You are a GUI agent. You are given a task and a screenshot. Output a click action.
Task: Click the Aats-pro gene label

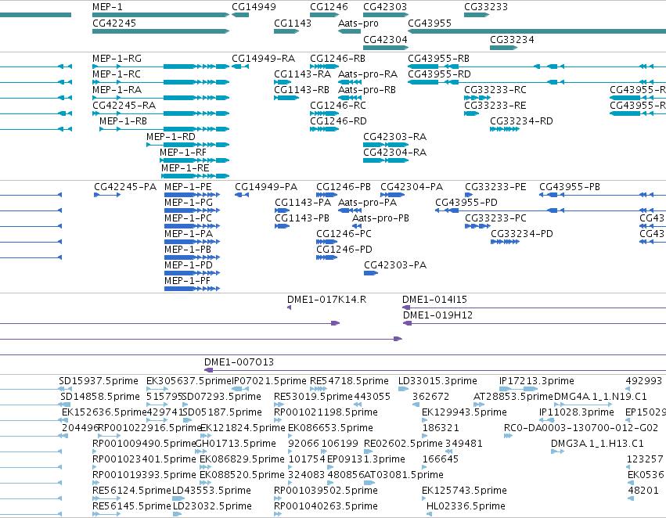pyautogui.click(x=358, y=23)
